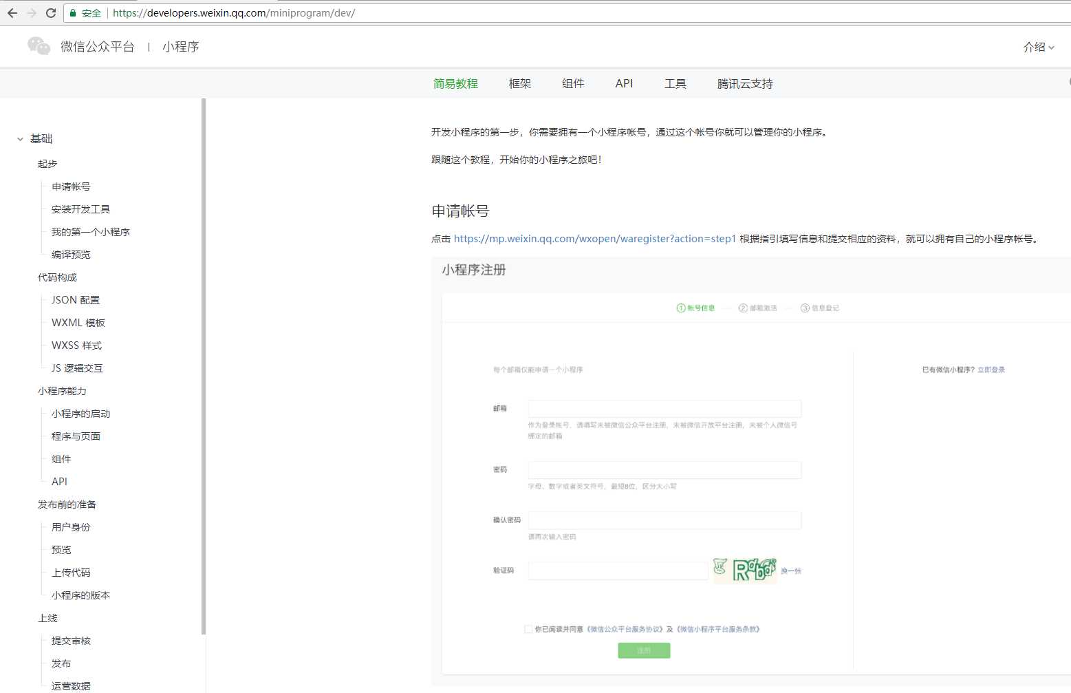Select 发布前的准备 in the sidebar
This screenshot has width=1071, height=693.
pyautogui.click(x=67, y=504)
